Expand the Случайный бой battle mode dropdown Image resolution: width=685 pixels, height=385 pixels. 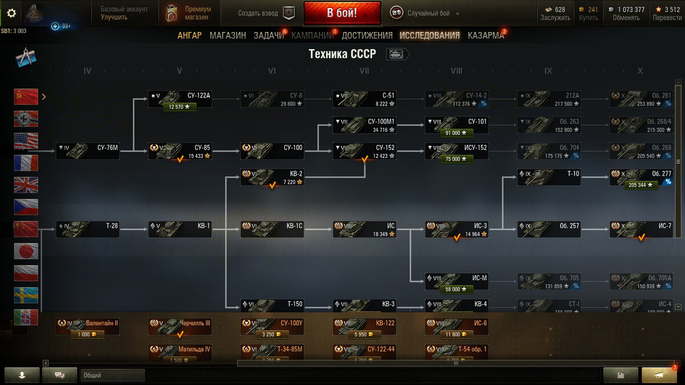426,13
